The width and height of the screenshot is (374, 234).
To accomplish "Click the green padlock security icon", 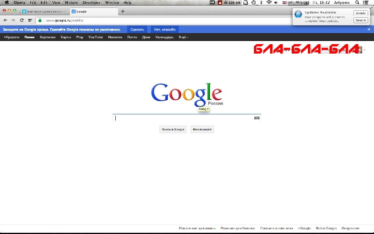I will (x=40, y=20).
